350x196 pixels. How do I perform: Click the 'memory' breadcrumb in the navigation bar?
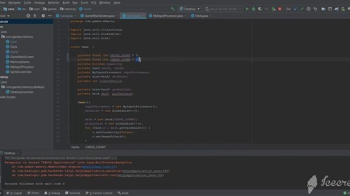[68, 9]
